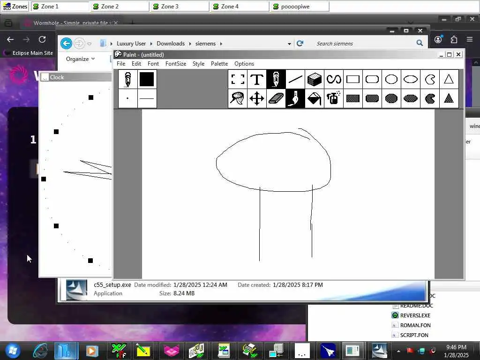Screen dimensions: 480x360
Task: Show hidden system tray icons arrow
Action: (x=398, y=351)
